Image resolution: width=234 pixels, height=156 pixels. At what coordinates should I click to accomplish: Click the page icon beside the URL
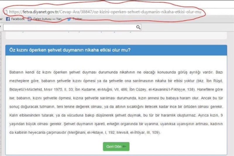pos(6,12)
